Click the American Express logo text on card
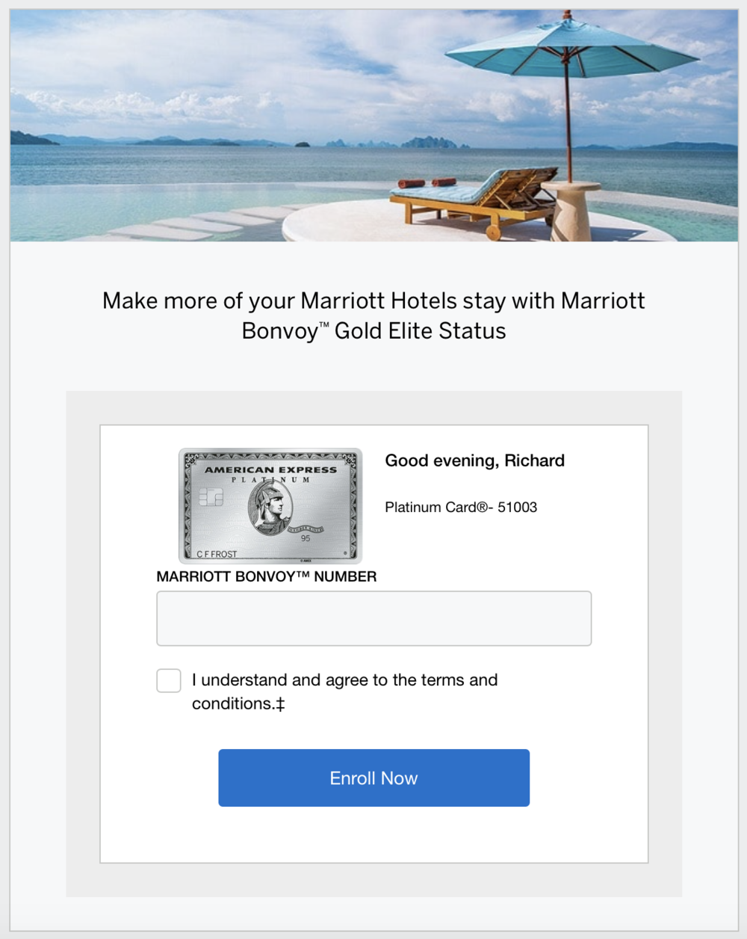This screenshot has height=939, width=747. (270, 469)
